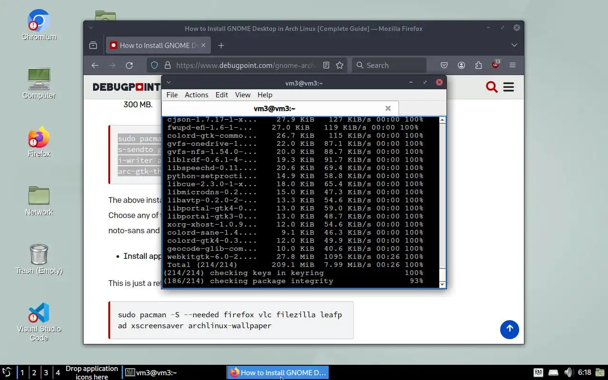This screenshot has height=380, width=608.
Task: Click Firefox back arrow button
Action: [95, 65]
